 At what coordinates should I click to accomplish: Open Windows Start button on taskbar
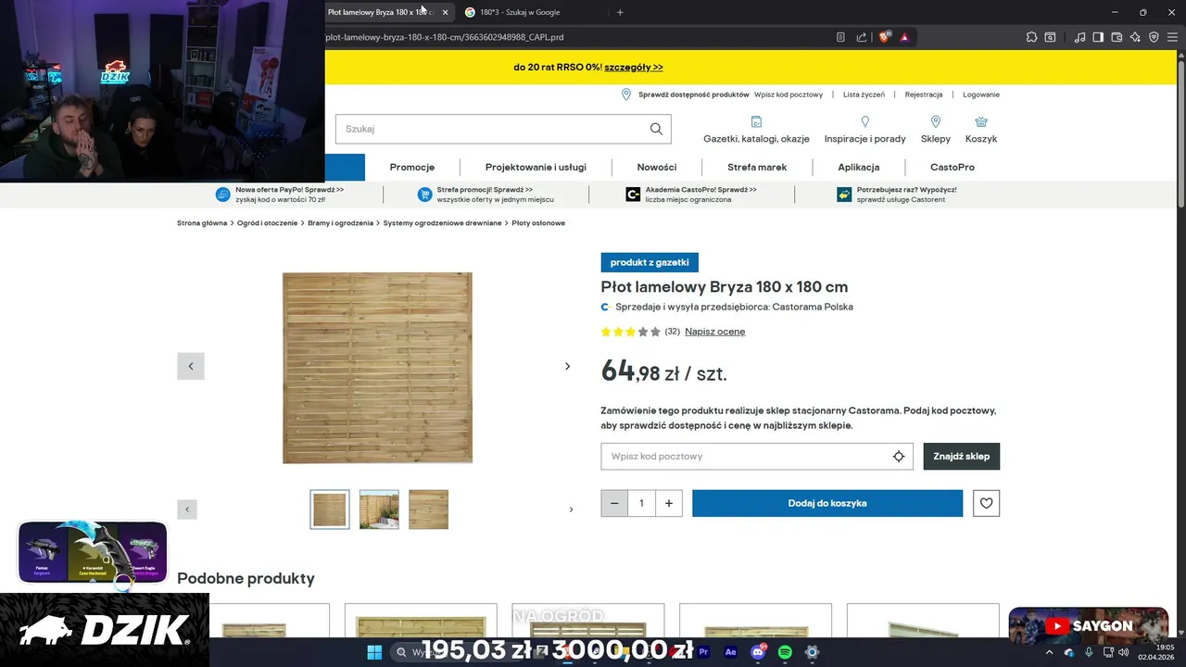tap(374, 652)
